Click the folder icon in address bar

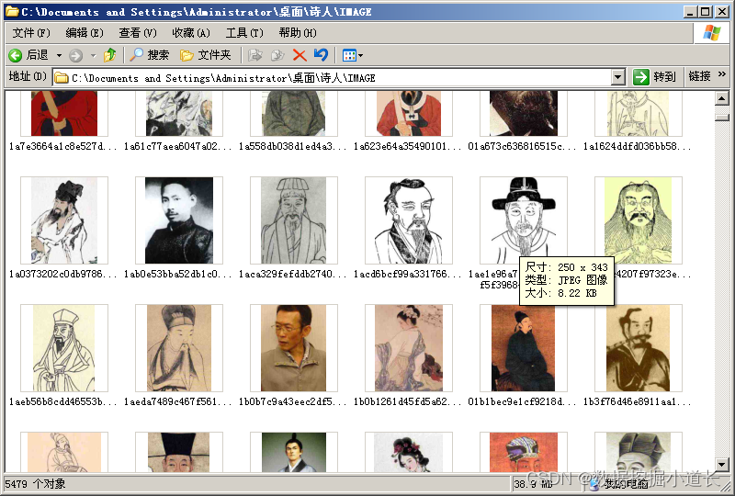click(x=61, y=78)
